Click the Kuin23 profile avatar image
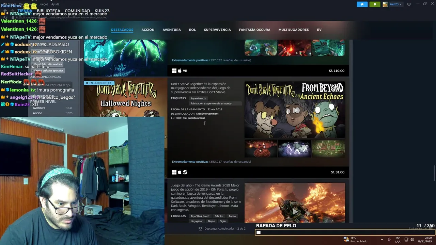The image size is (436, 245). point(385,4)
